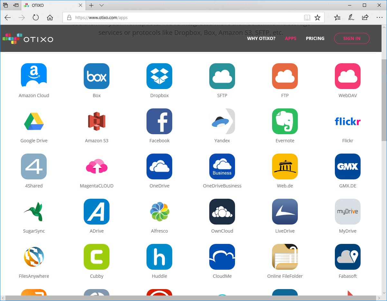This screenshot has height=301, width=387.
Task: Refresh the current page
Action: tap(36, 18)
